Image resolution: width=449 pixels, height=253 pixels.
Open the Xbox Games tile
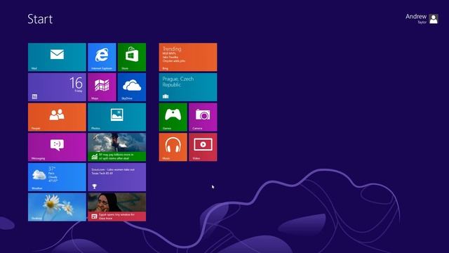173,117
